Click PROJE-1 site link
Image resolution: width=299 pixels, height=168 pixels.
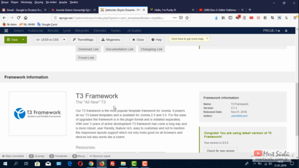[271, 30]
